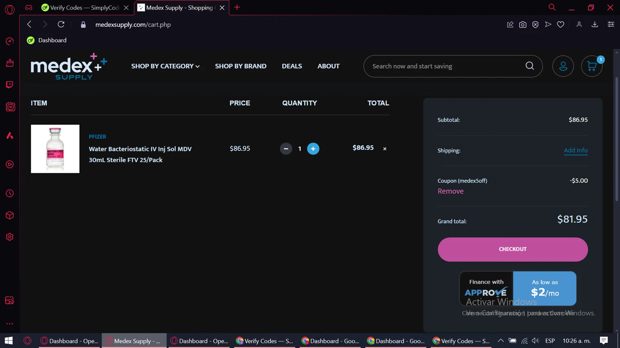Open the Pfizer brand link
Image resolution: width=620 pixels, height=348 pixels.
pyautogui.click(x=98, y=136)
